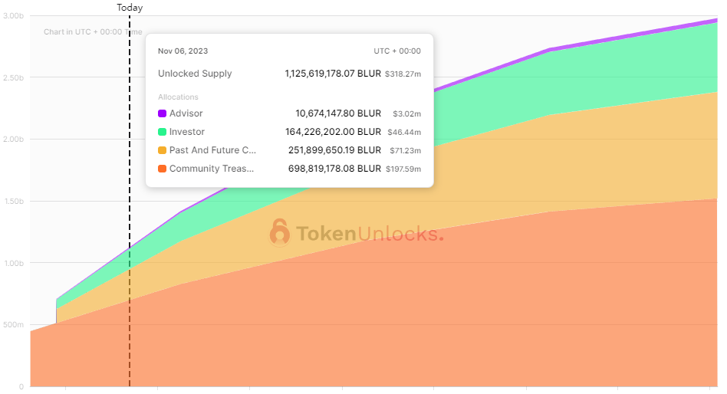Select the Advisor allocation label
Screen dimensions: 727x394
[186, 114]
